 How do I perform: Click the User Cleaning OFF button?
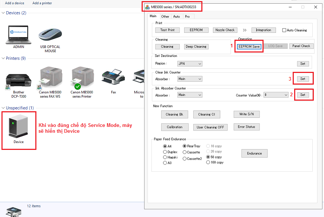pyautogui.click(x=210, y=127)
